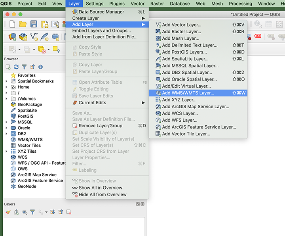Choose Add XYZ Layer from submenu
285x236 pixels.
198,100
